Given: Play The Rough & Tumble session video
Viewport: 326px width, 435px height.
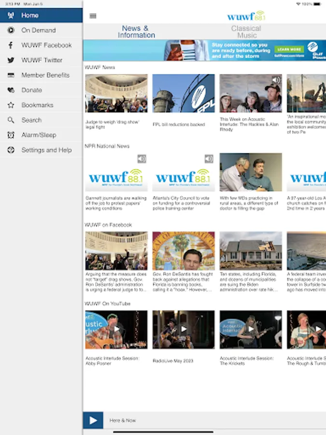Looking at the screenshot, I should tap(306, 329).
